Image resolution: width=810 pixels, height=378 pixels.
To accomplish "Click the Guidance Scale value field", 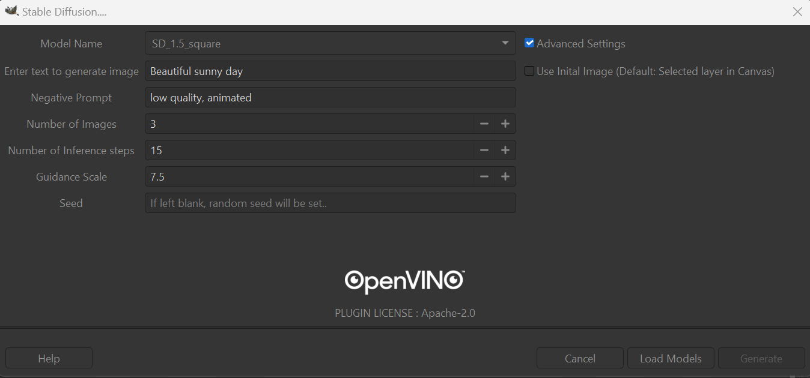I will tap(309, 176).
